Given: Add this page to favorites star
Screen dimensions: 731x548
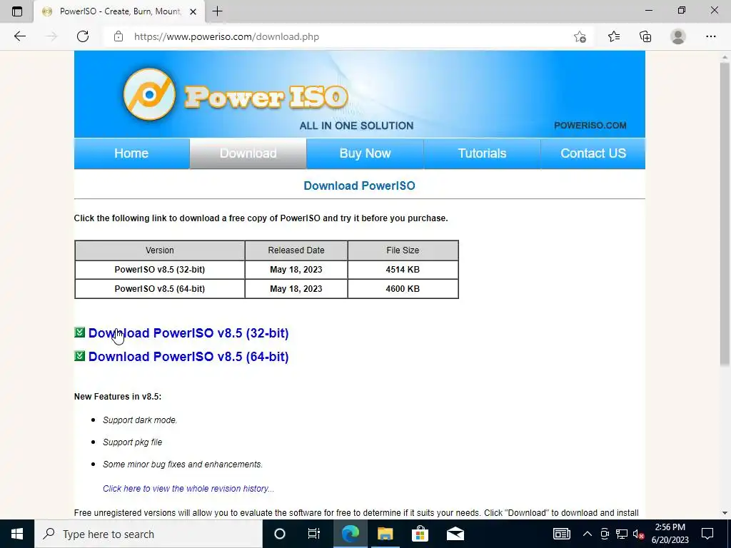Looking at the screenshot, I should pos(580,36).
